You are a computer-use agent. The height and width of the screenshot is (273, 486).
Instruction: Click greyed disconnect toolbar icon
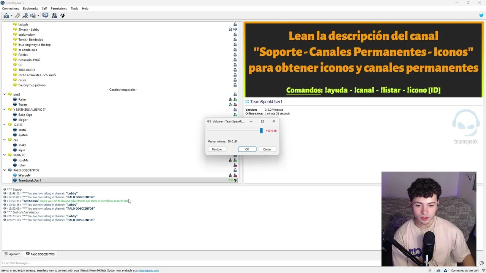pyautogui.click(x=17, y=16)
